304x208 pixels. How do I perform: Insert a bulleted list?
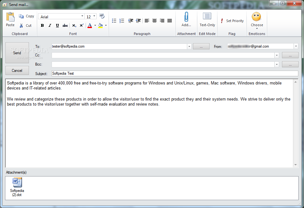click(114, 20)
